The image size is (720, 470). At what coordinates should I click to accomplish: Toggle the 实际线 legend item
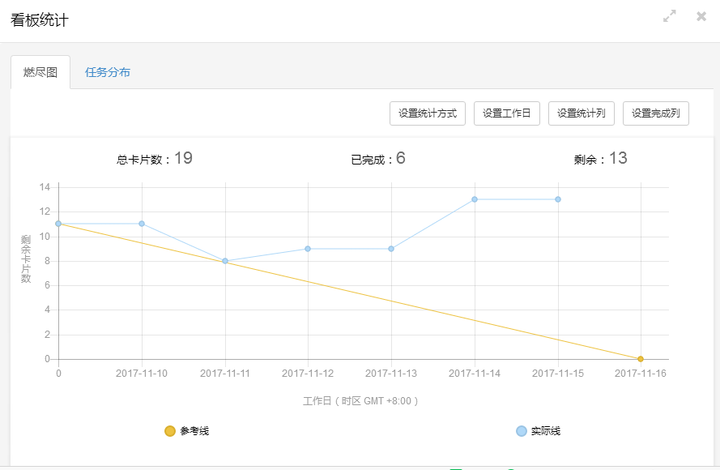538,431
